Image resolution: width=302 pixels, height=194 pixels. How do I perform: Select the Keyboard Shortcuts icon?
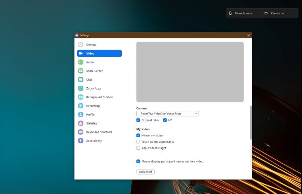[x=81, y=132]
